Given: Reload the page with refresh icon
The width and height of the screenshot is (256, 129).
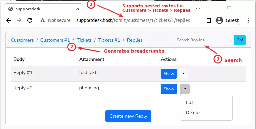Looking at the screenshot, I should coord(30,20).
